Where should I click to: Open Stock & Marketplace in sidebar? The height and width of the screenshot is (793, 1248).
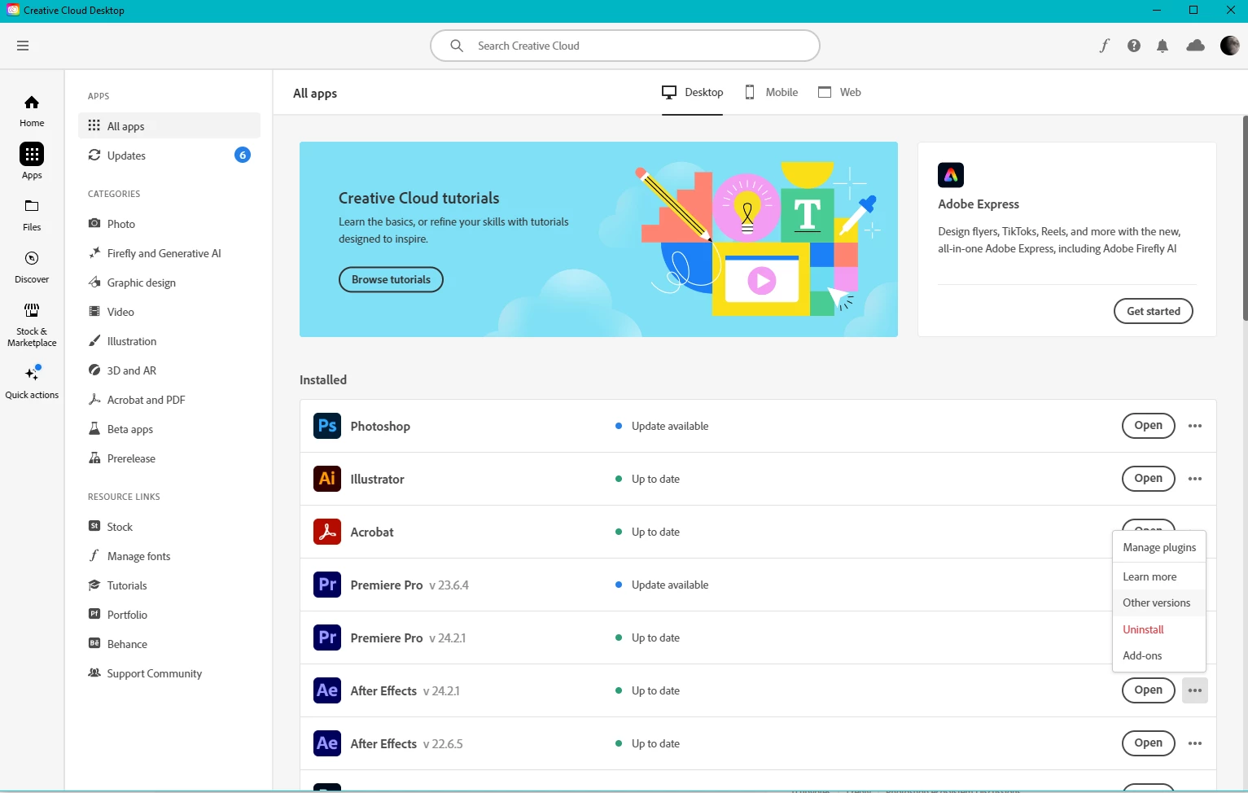32,324
